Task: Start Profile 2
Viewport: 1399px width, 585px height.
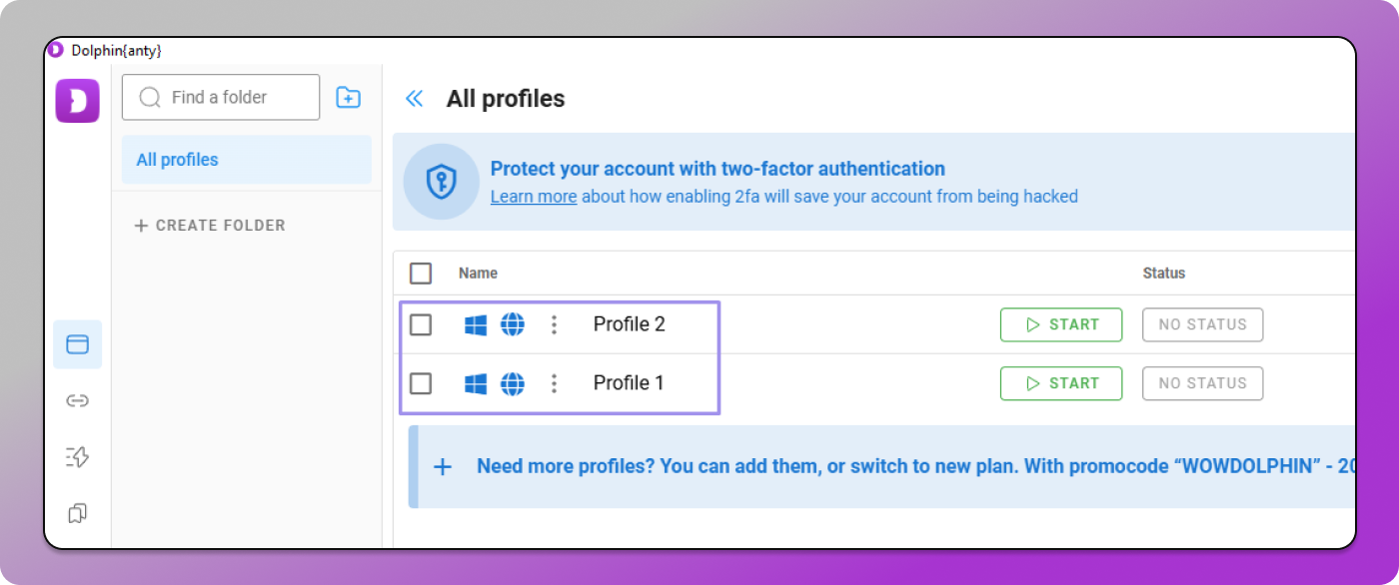Action: (1060, 324)
